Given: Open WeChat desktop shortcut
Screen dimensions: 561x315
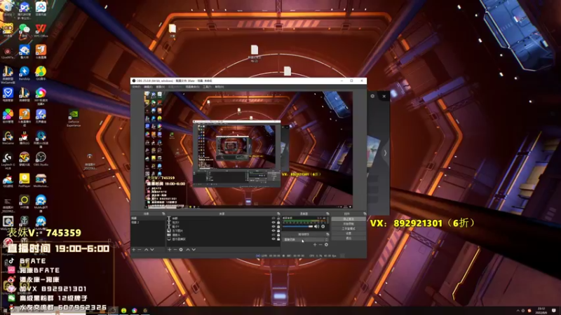Looking at the screenshot, I should (x=25, y=31).
